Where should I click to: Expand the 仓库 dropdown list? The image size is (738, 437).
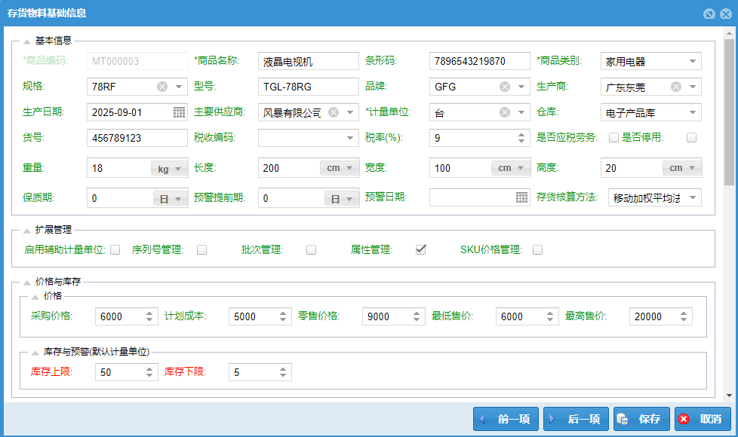[x=692, y=113]
